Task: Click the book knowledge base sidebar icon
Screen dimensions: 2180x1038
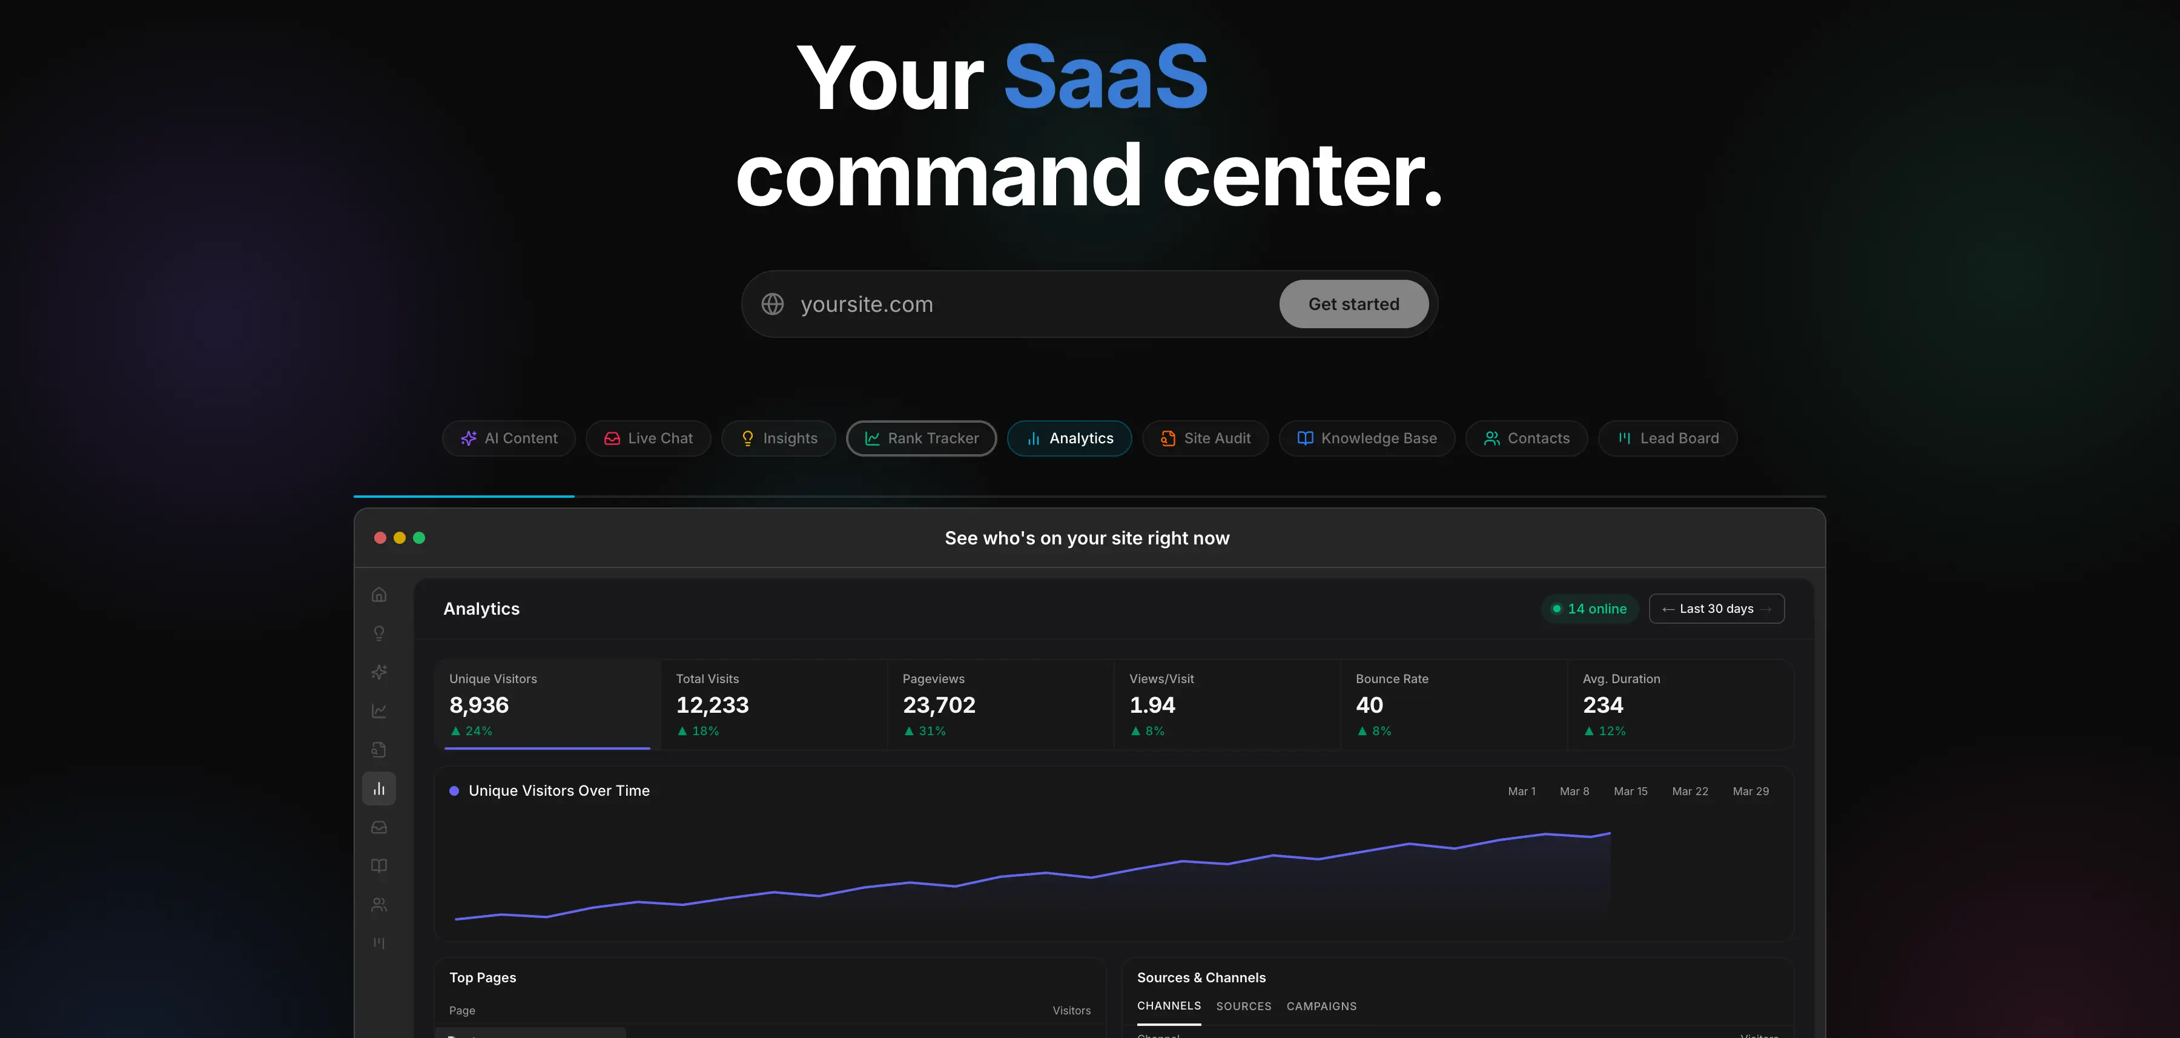Action: pos(379,865)
